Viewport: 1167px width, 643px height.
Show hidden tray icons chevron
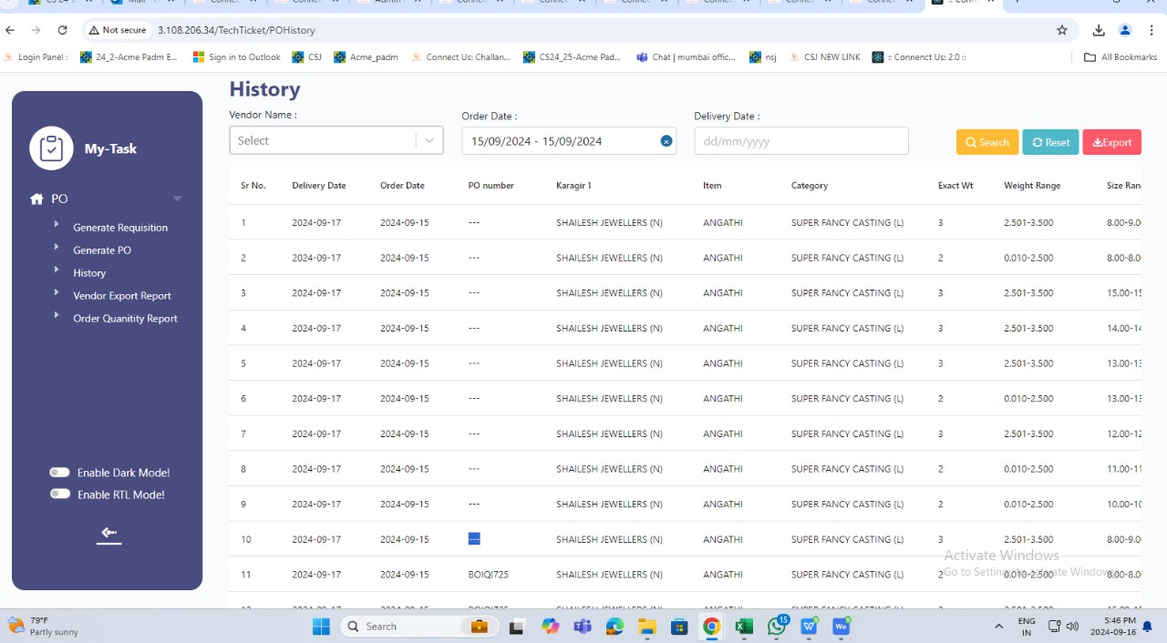tap(999, 627)
